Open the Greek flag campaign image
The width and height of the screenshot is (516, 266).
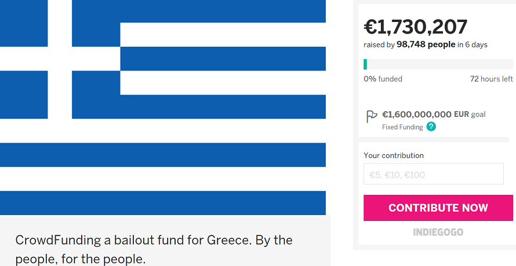pyautogui.click(x=163, y=108)
